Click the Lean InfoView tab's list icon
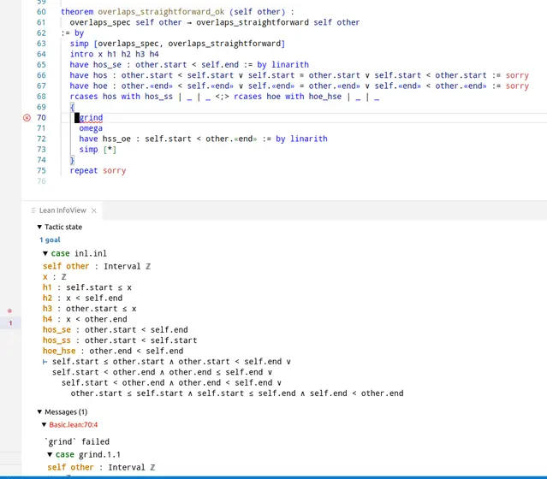The image size is (547, 479). [32, 210]
